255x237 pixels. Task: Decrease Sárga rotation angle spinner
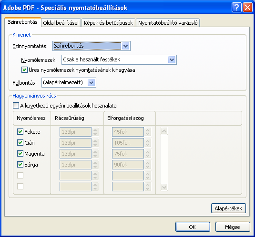(x=147, y=167)
